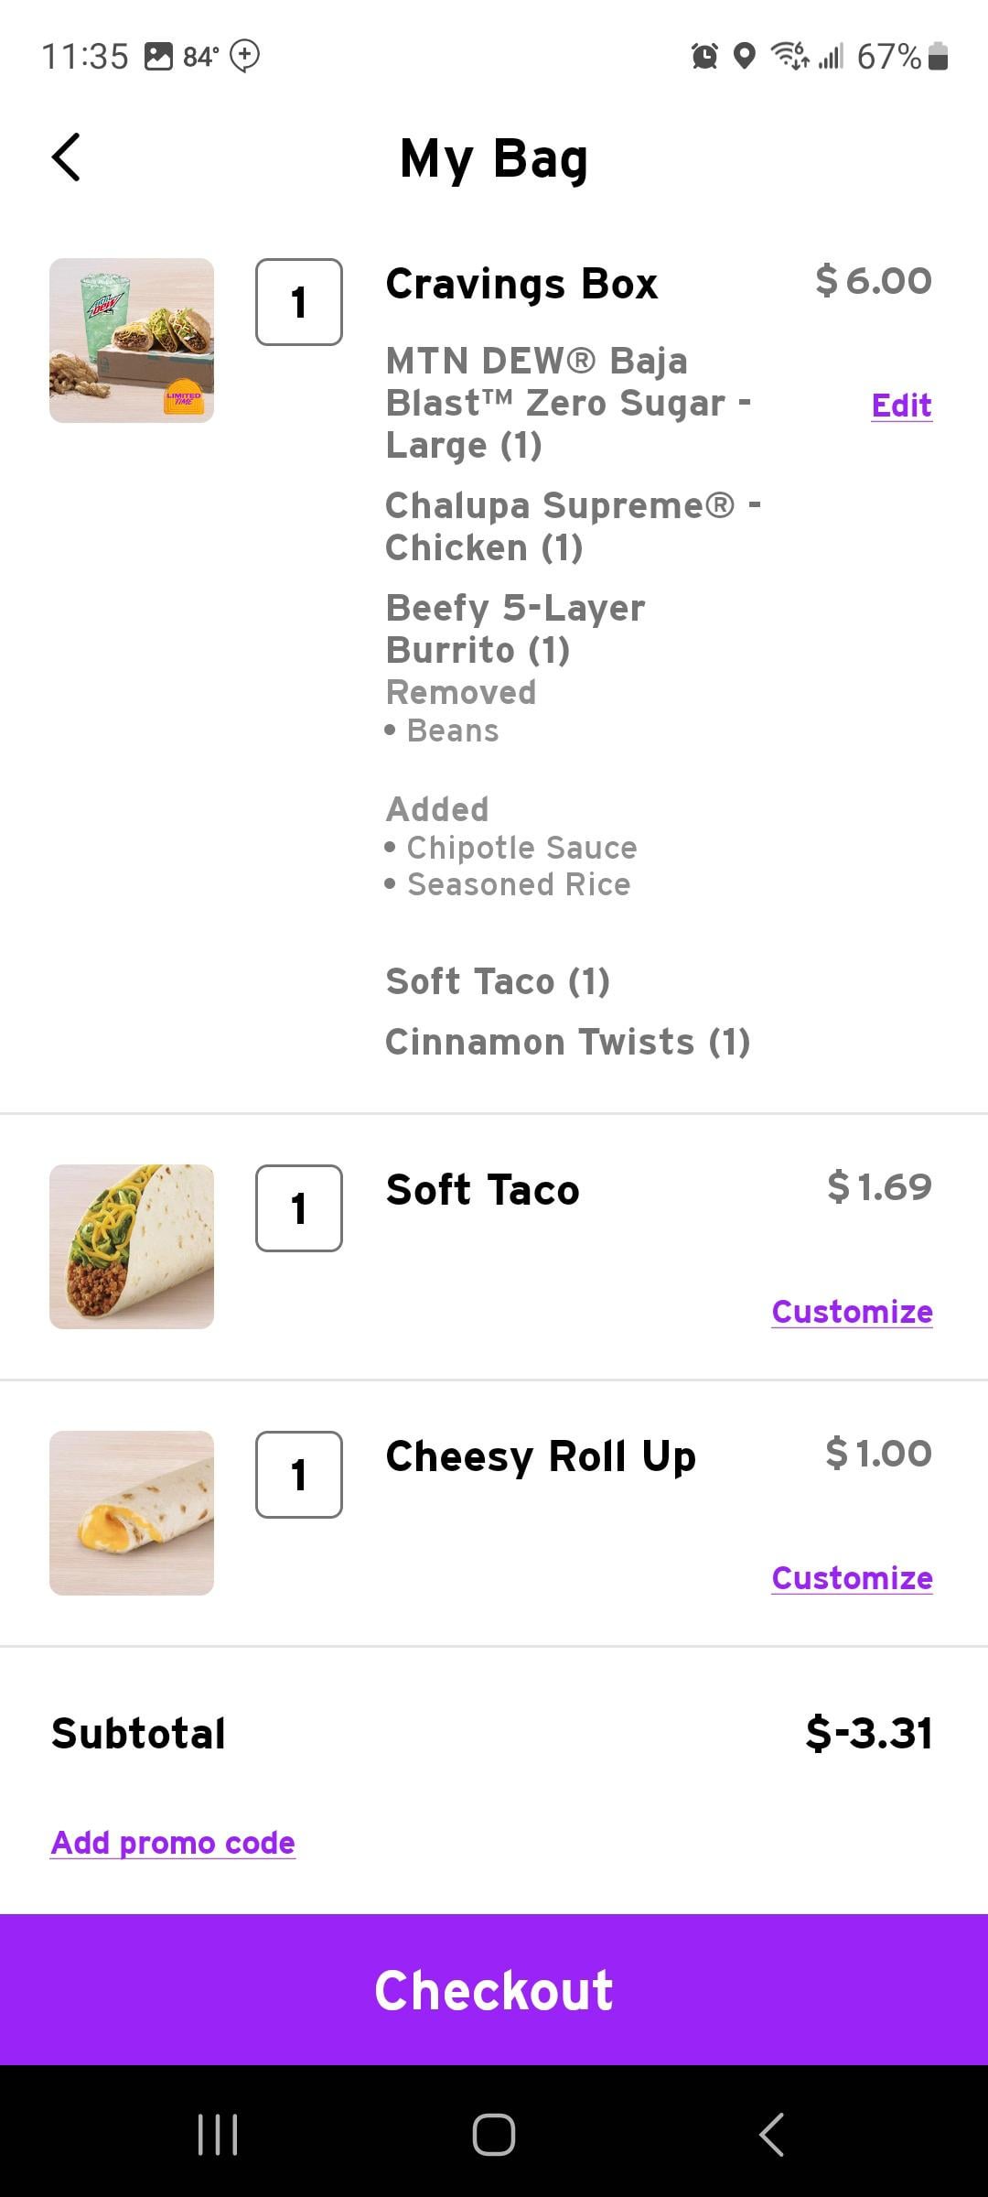Screen dimensions: 988x2197
Task: Tap the purple Checkout button
Action: [494, 1989]
